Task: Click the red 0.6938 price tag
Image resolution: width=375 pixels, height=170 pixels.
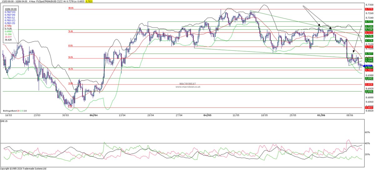Action: [x=368, y=84]
